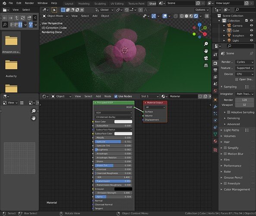Toggle perspective/orthographic grid icon

(x=206, y=65)
